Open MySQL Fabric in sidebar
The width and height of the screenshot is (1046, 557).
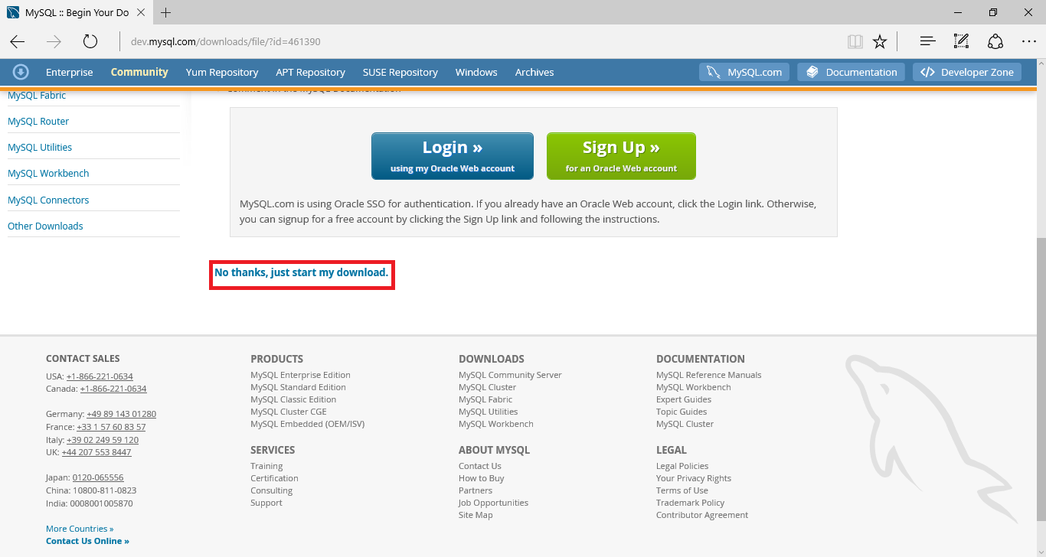coord(37,95)
